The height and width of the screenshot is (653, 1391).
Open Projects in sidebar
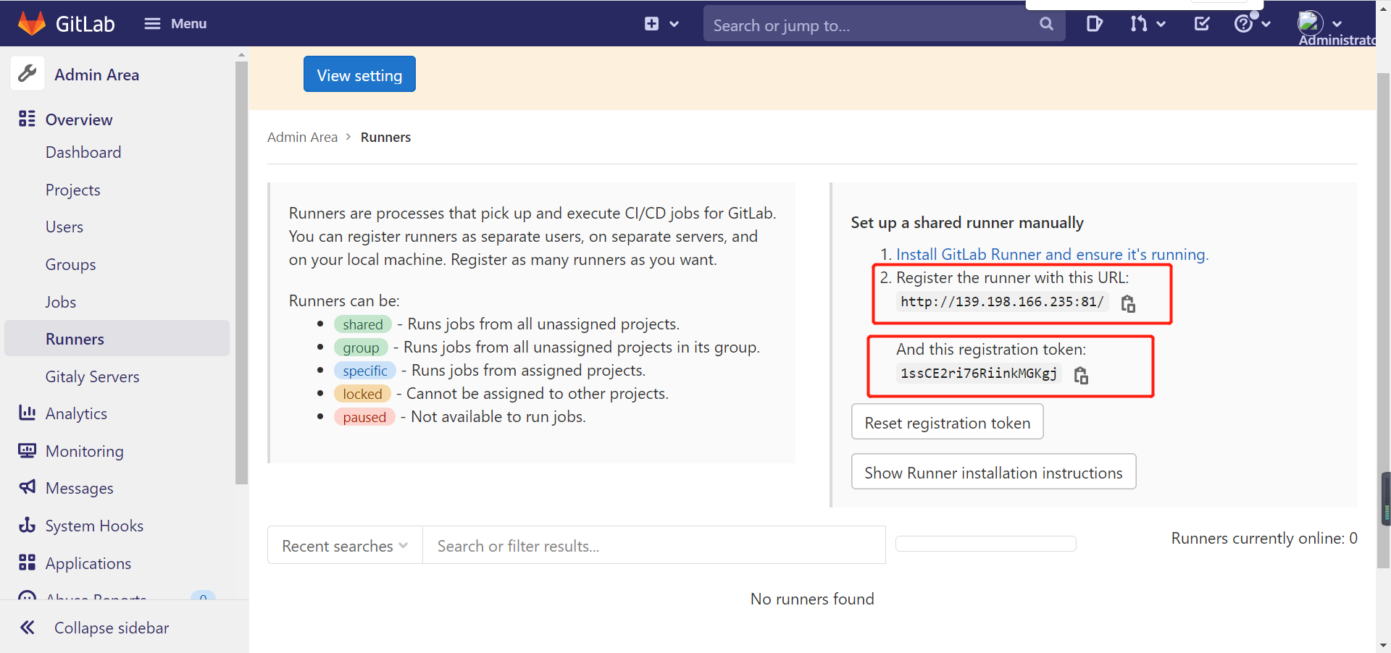pyautogui.click(x=73, y=190)
